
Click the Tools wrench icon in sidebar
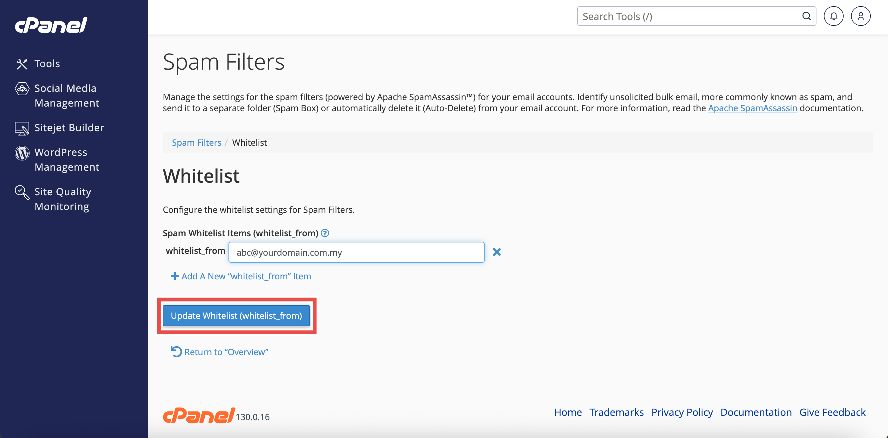pos(22,64)
